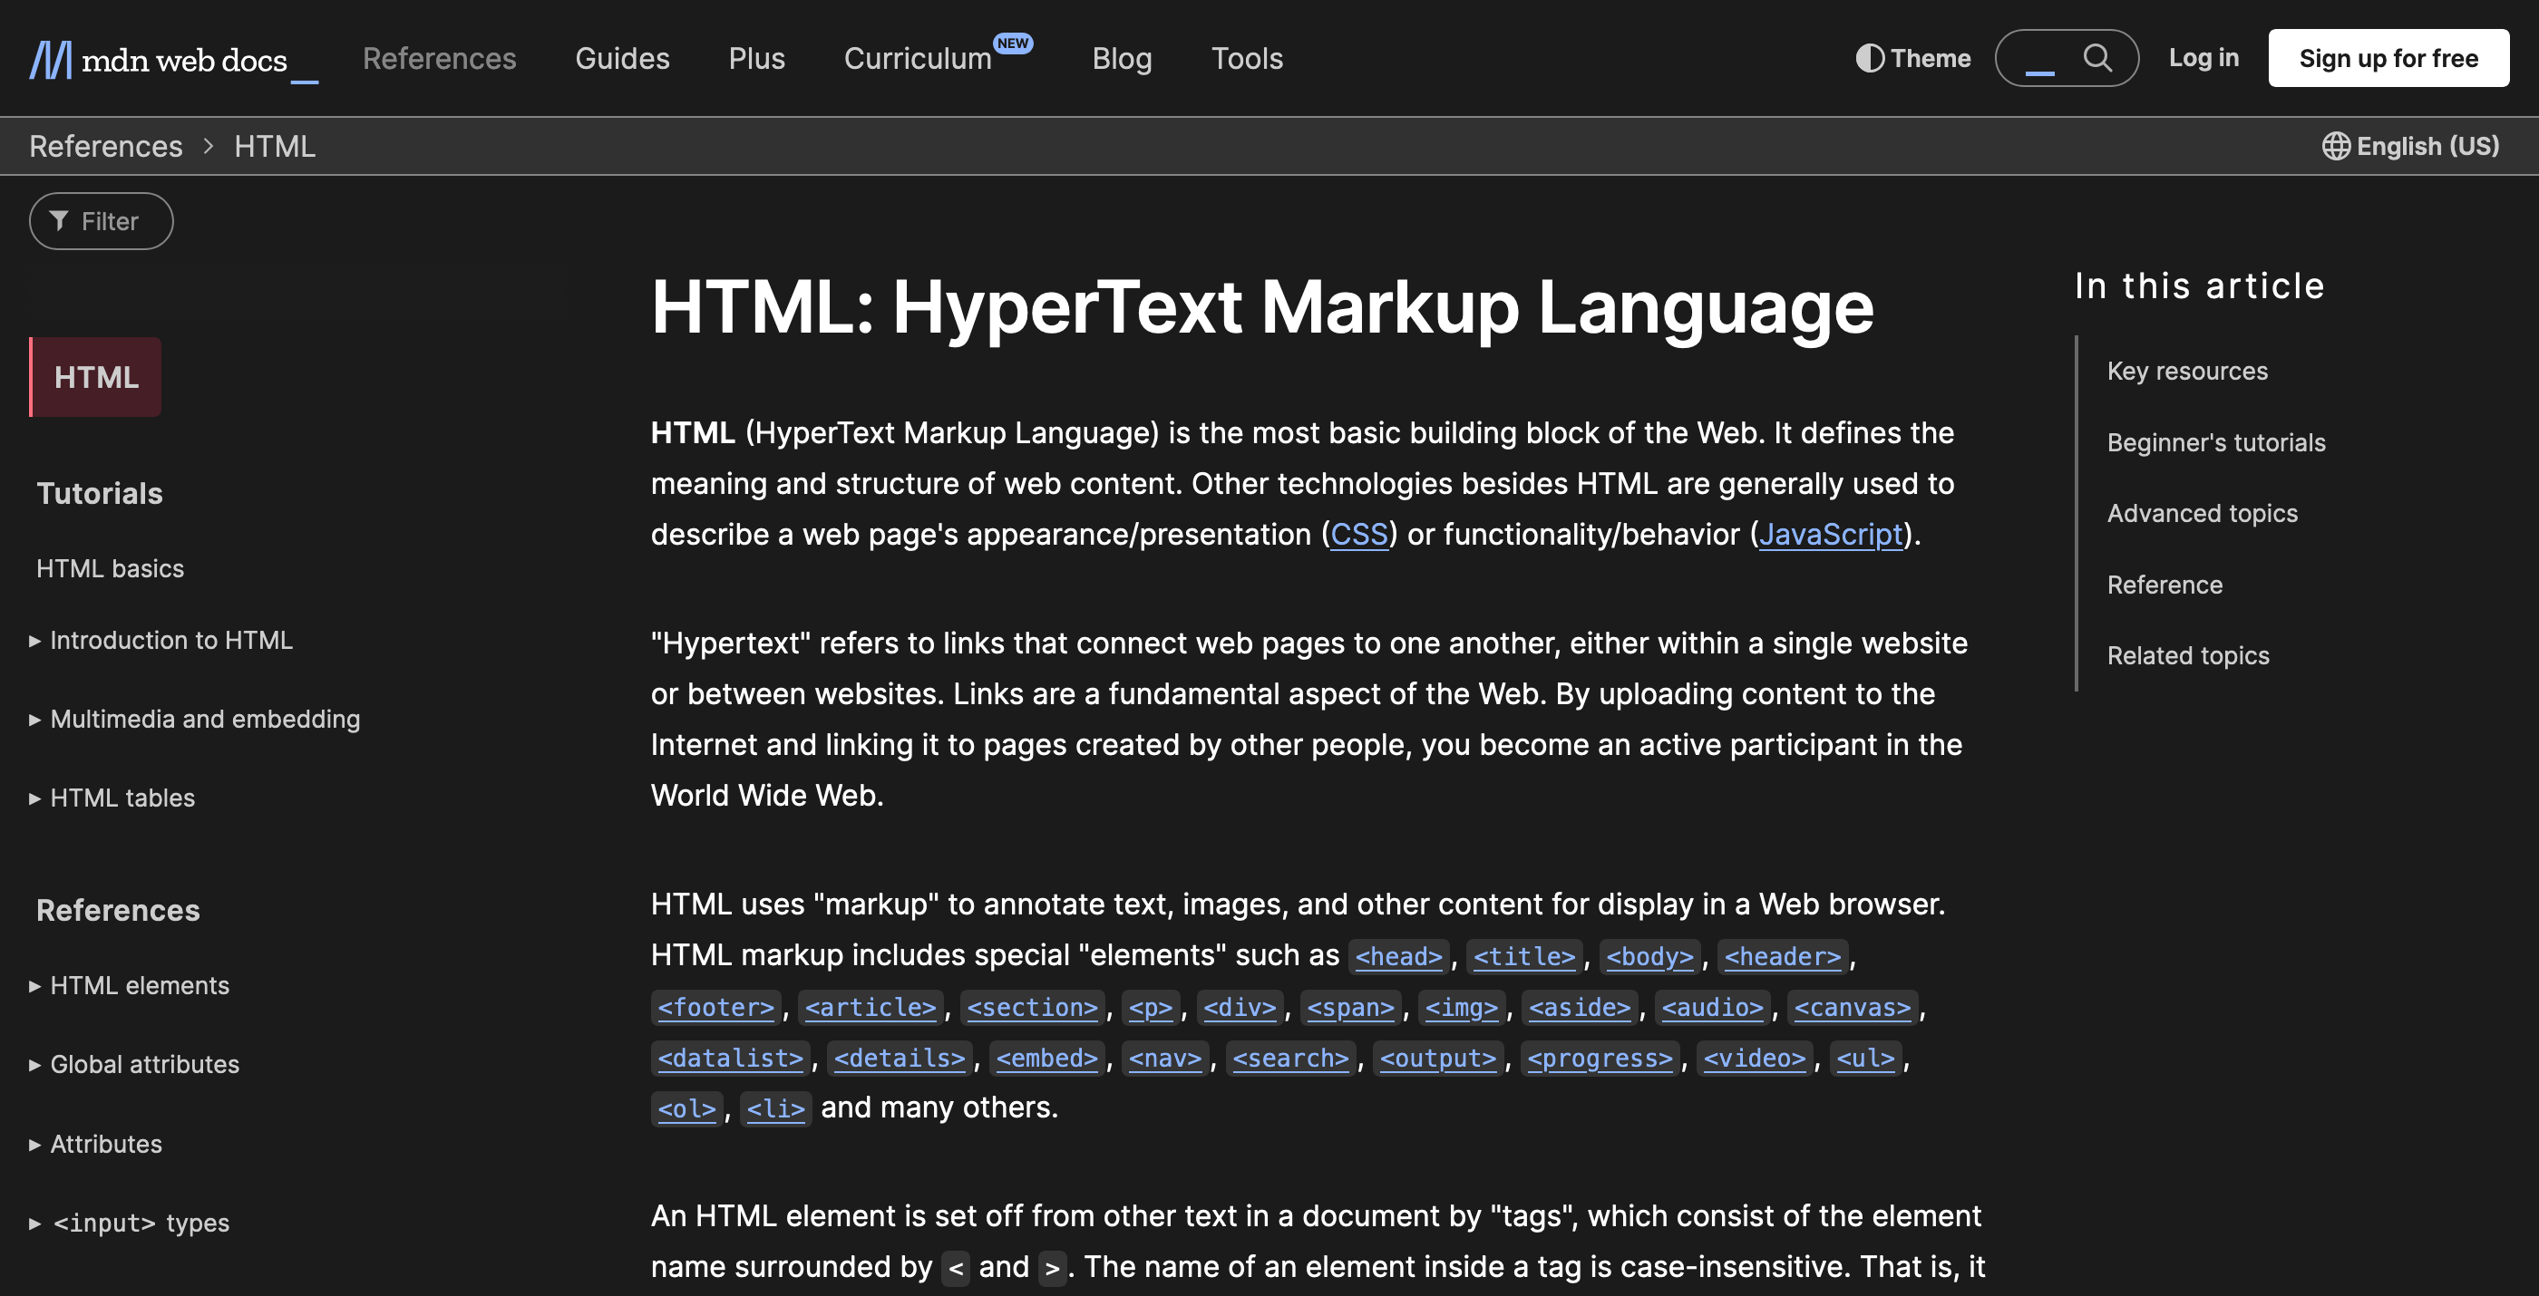The image size is (2539, 1296).
Task: Open the <embed> element link
Action: [x=1046, y=1059]
